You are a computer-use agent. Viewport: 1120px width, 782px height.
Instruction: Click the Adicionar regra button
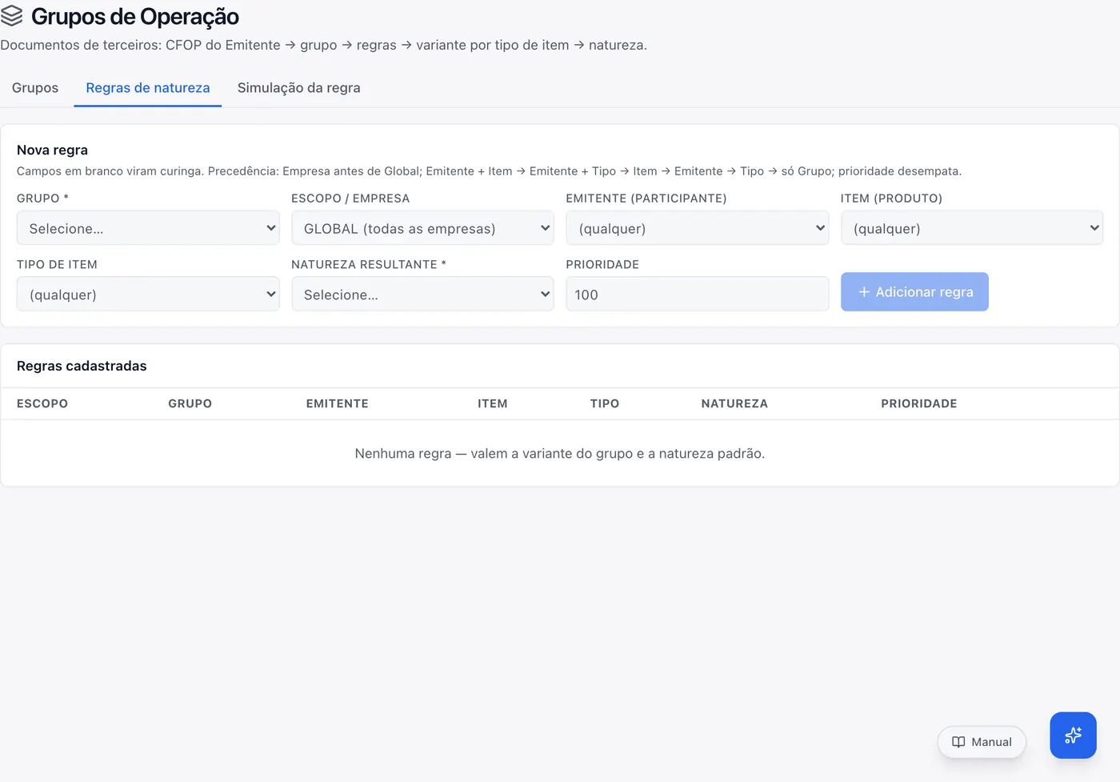(x=914, y=292)
